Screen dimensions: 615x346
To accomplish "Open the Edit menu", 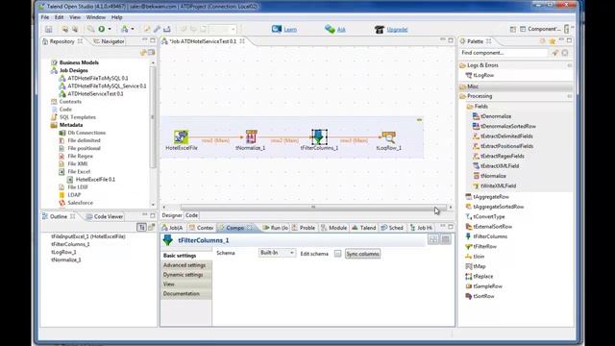I will (x=60, y=17).
